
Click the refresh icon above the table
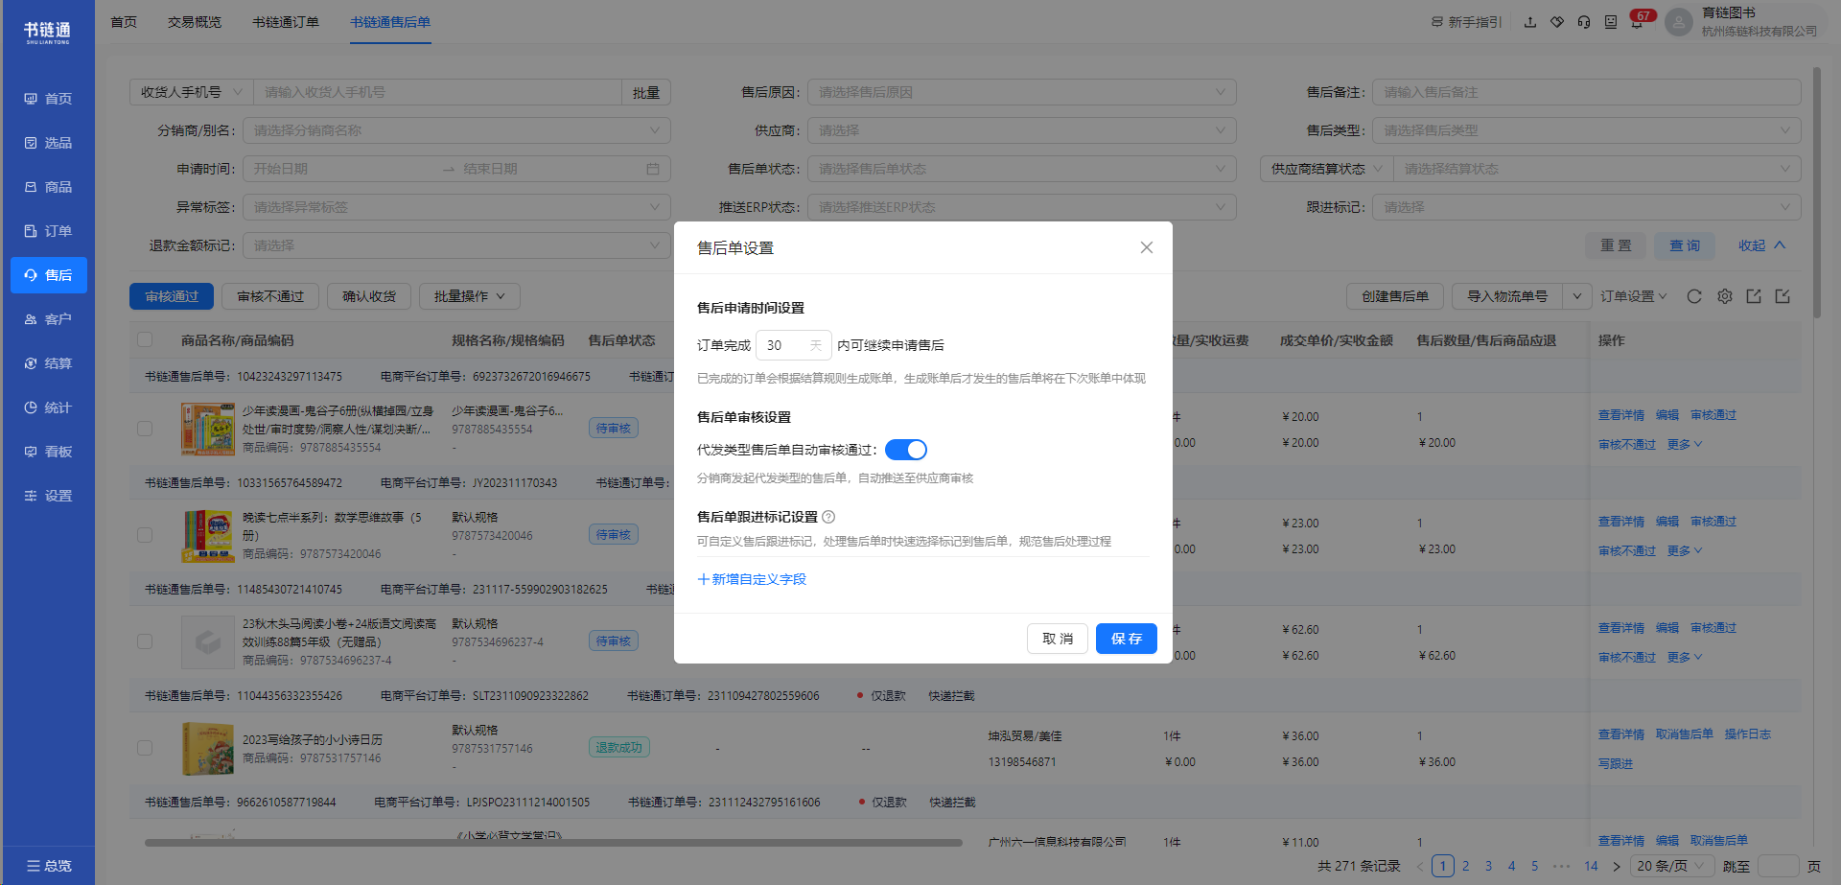click(x=1694, y=296)
